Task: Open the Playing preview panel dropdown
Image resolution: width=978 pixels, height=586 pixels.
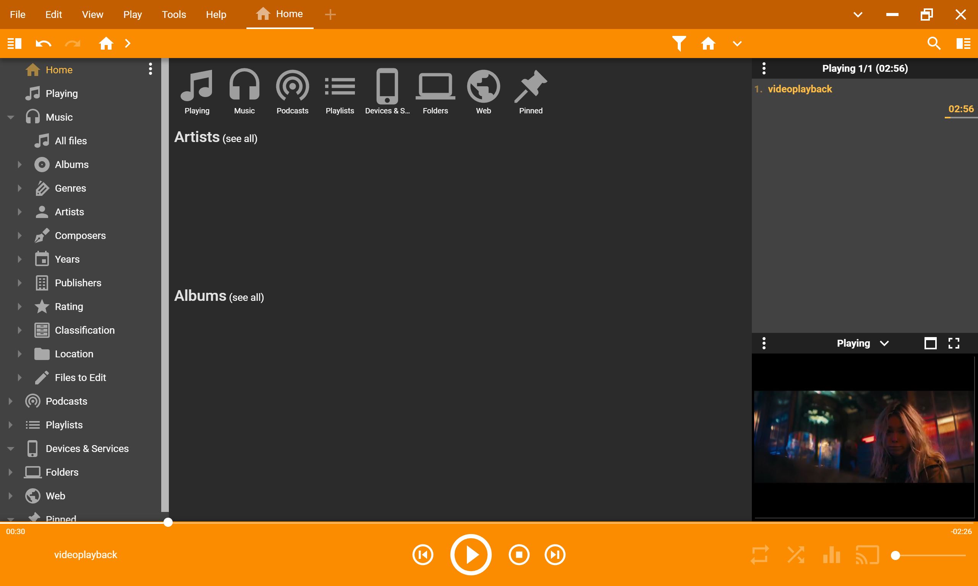Action: [x=884, y=343]
